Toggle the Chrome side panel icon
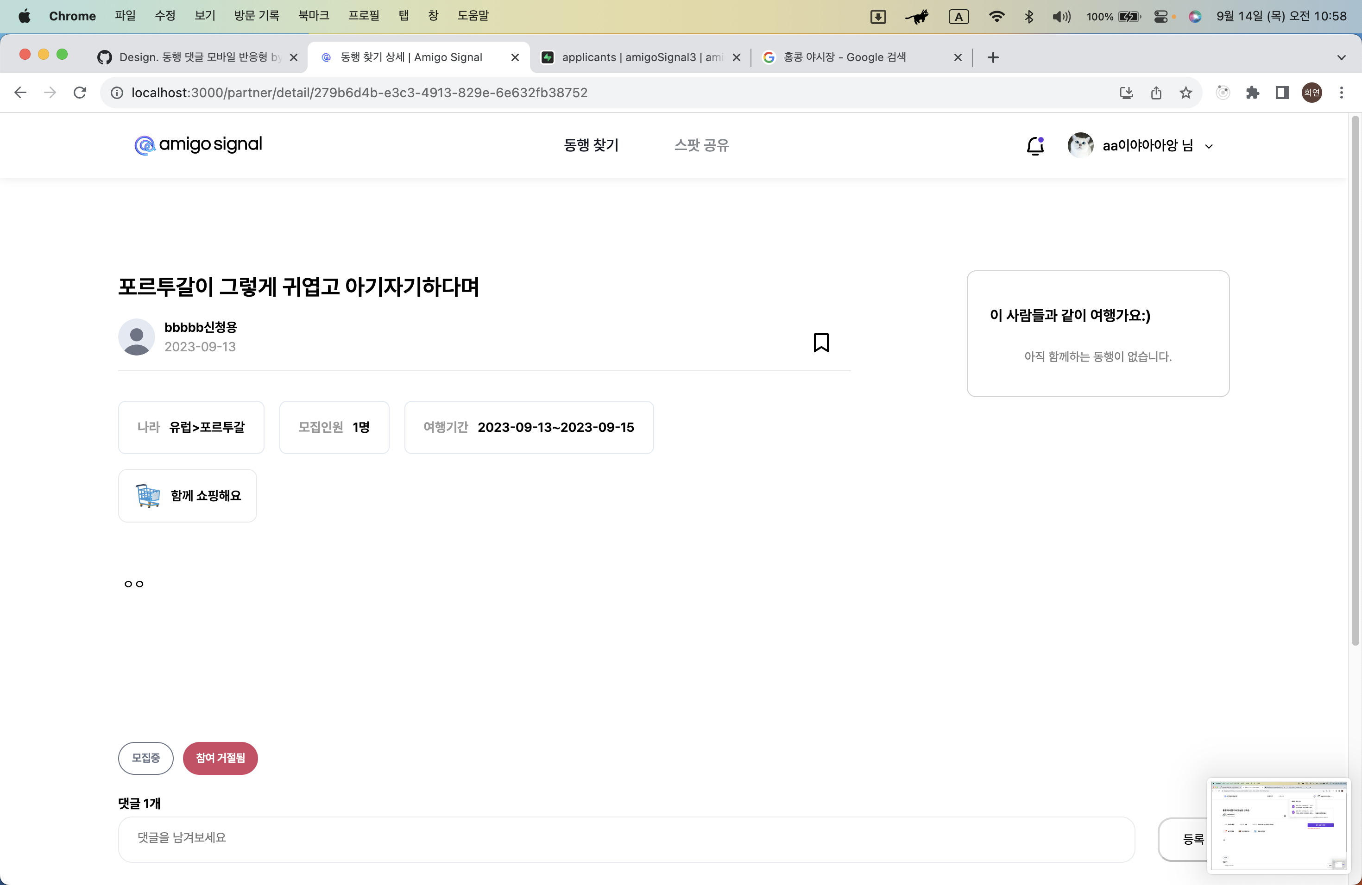The height and width of the screenshot is (885, 1362). point(1282,93)
